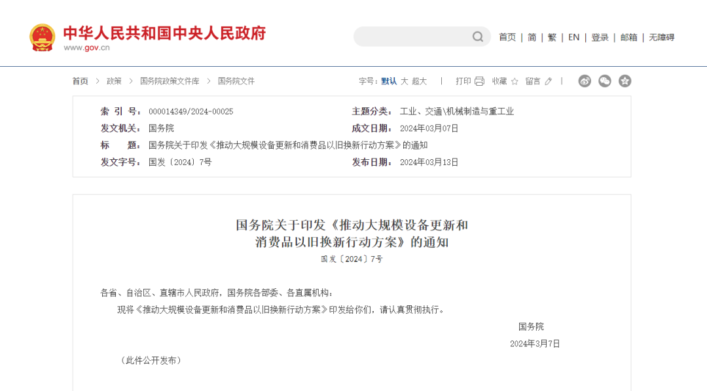The width and height of the screenshot is (707, 391).
Task: Select the date 2024年03月07日
Action: tap(429, 128)
